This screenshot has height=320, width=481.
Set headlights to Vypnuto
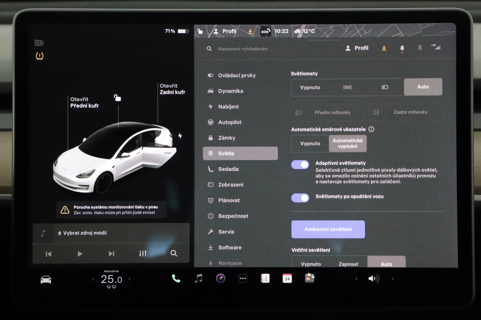click(x=310, y=87)
